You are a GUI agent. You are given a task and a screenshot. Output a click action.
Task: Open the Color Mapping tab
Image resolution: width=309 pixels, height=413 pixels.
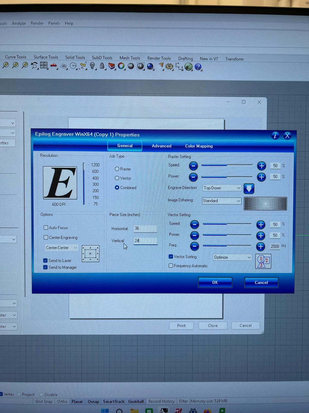(199, 146)
